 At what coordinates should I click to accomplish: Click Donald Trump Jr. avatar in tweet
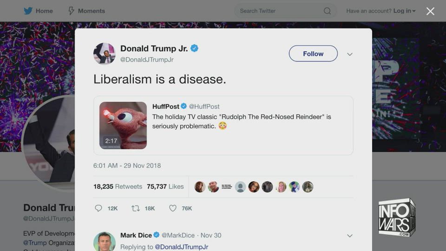105,54
